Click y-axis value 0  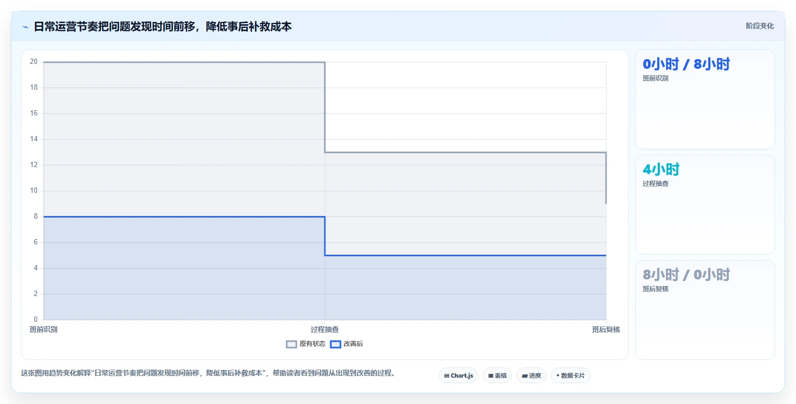pos(35,320)
